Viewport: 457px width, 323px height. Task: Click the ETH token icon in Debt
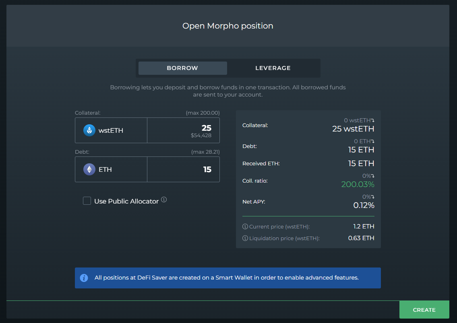coord(89,169)
